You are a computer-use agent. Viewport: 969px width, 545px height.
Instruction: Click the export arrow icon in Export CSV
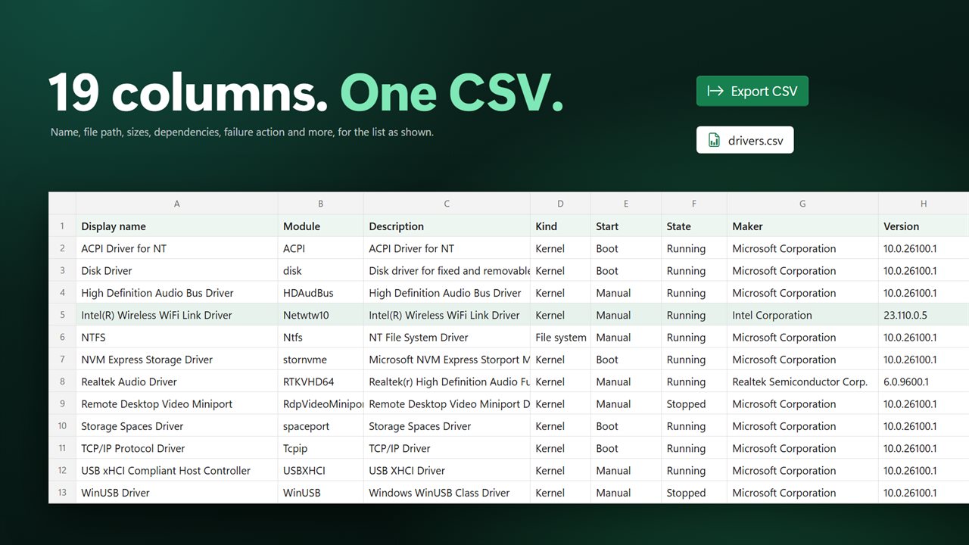click(x=715, y=91)
